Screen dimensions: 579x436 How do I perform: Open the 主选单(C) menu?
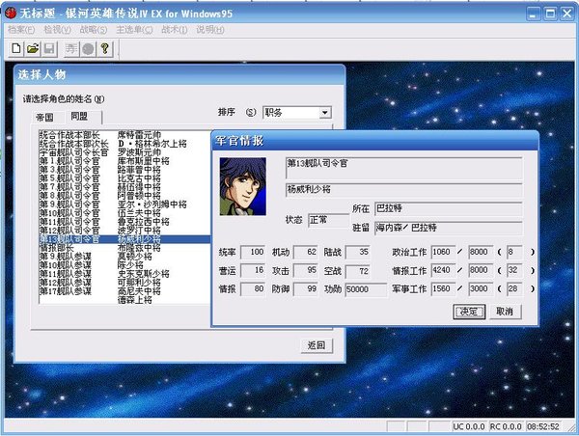tap(134, 30)
